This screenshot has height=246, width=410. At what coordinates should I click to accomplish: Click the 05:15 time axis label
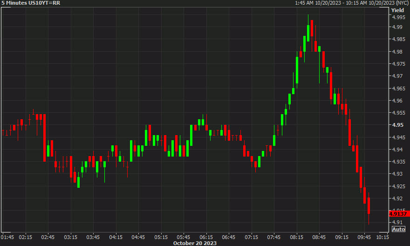click(161, 237)
